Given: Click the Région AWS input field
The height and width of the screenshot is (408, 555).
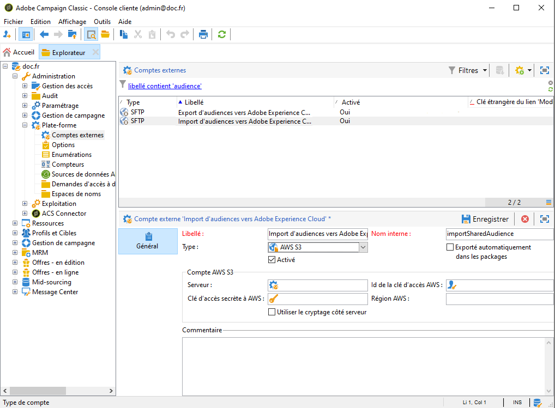Looking at the screenshot, I should click(x=500, y=299).
